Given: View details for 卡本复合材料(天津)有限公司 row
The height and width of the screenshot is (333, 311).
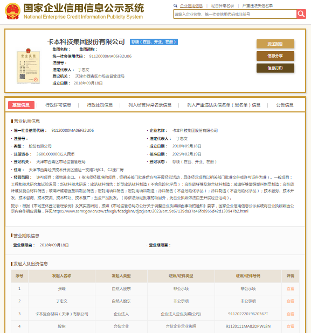Looking at the screenshot, I should click(x=290, y=314).
